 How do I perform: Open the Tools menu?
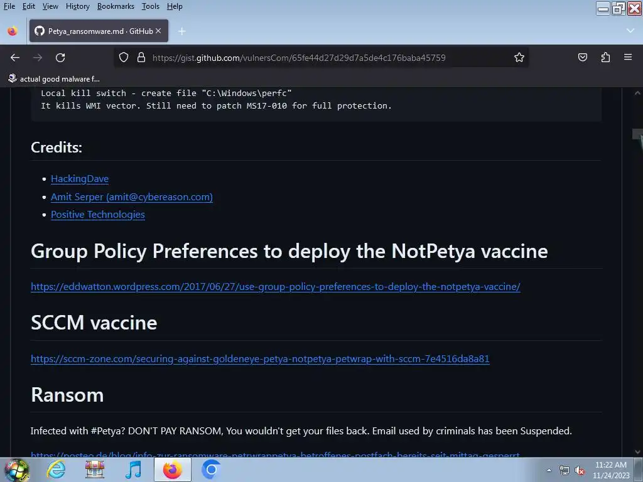coord(151,6)
